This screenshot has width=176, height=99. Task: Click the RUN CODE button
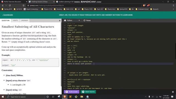71,92
